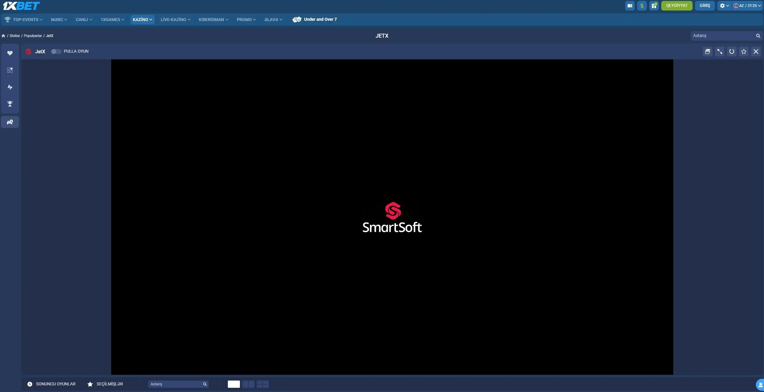
Task: Click the GİRİŞ login button
Action: pyautogui.click(x=705, y=6)
